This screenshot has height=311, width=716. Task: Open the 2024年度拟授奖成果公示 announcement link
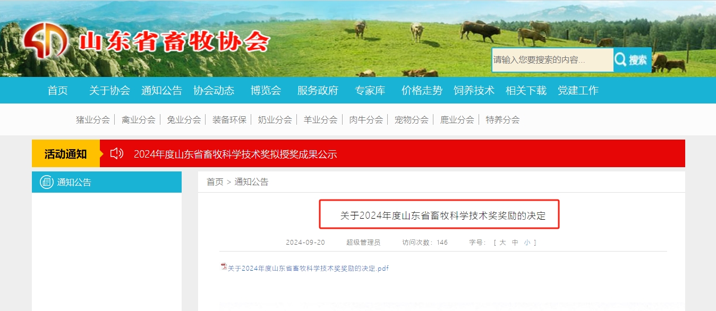[235, 154]
